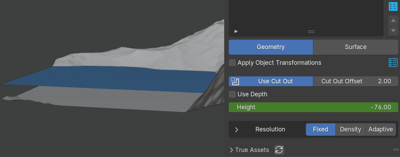This screenshot has height=157, width=400.
Task: Toggle the Use Depth checkbox
Action: (232, 94)
